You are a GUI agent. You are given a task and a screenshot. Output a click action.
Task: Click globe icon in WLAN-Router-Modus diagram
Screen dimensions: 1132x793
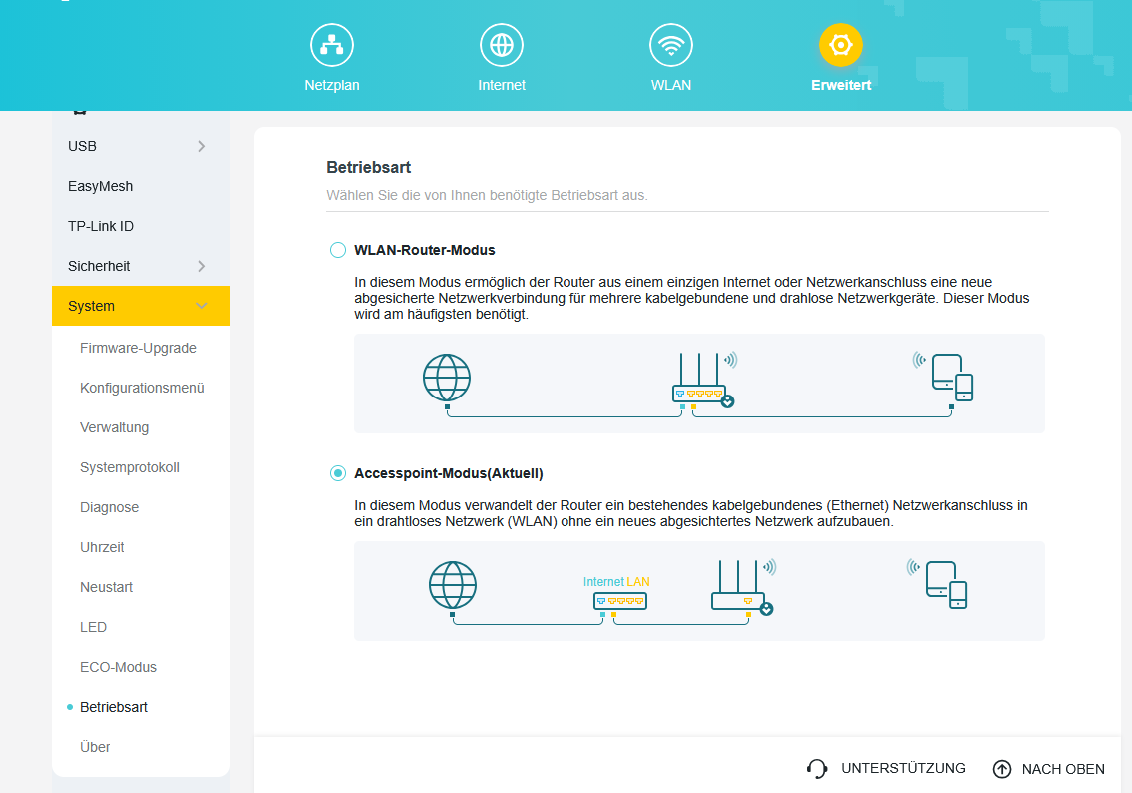point(447,378)
